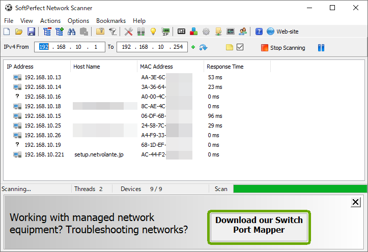
Task: Open the Help menu
Action: (x=139, y=21)
